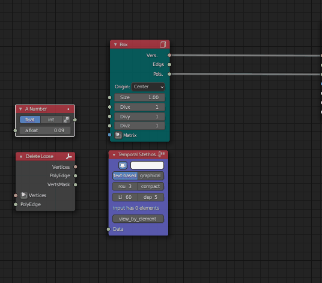Click the Data input socket on Stethoscope
322x283 pixels.
coord(108,229)
